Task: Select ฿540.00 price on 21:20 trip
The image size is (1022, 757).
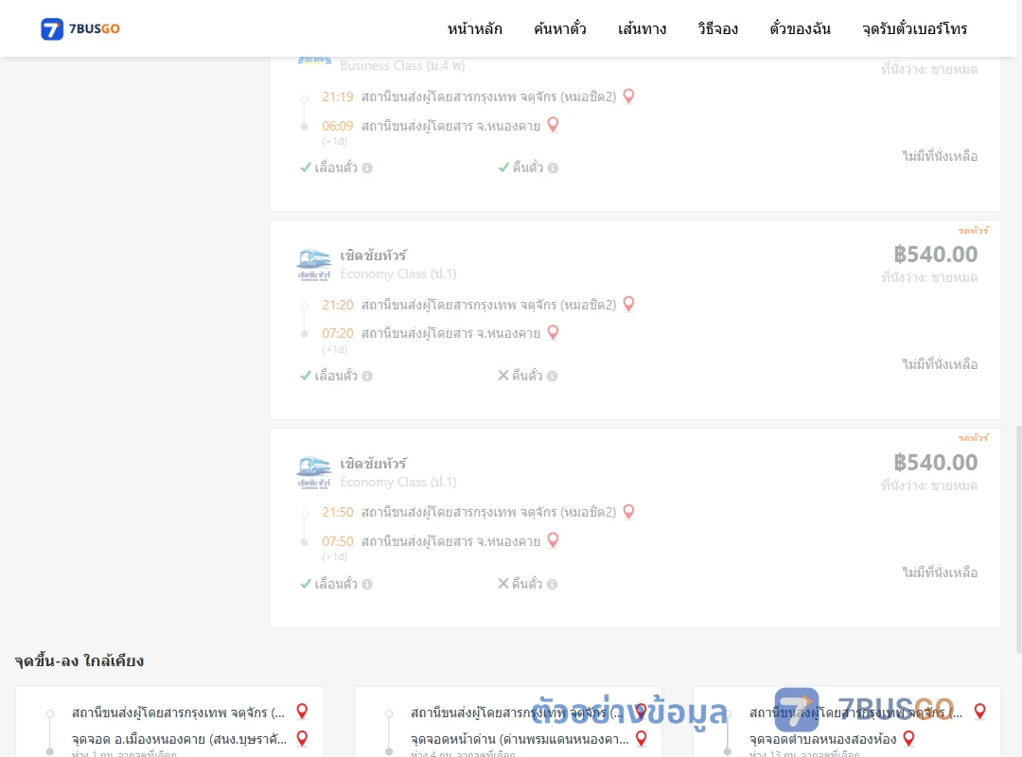Action: 935,255
